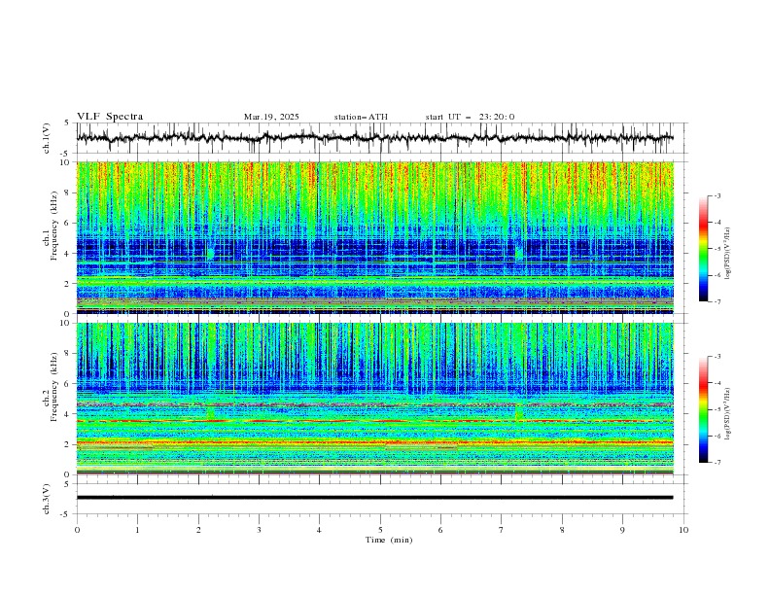
Task: Click time axis tick label '8'
Action: pyautogui.click(x=562, y=530)
